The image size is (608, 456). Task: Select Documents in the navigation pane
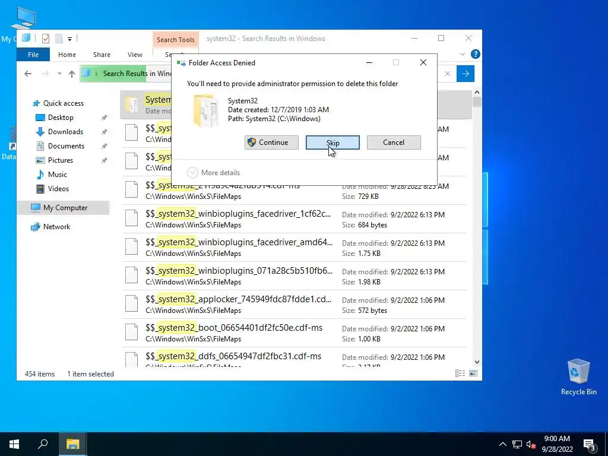pyautogui.click(x=66, y=146)
